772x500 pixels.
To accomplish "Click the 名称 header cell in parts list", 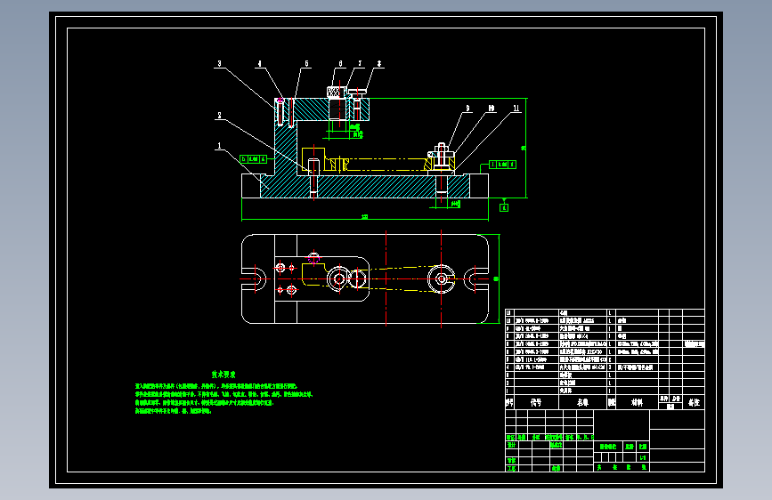I will pyautogui.click(x=583, y=402).
